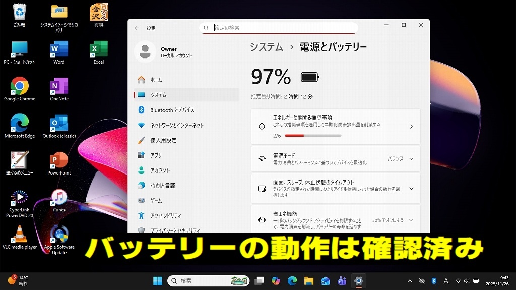Click the システム breadcrumb link
Viewport: 516px width, 290px height.
click(x=267, y=47)
